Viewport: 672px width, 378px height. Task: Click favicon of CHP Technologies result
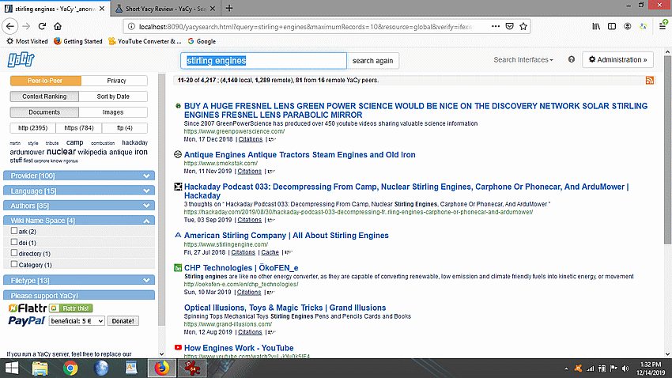click(178, 268)
